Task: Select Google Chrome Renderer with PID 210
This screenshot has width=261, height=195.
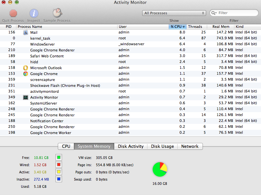Action: (131, 50)
